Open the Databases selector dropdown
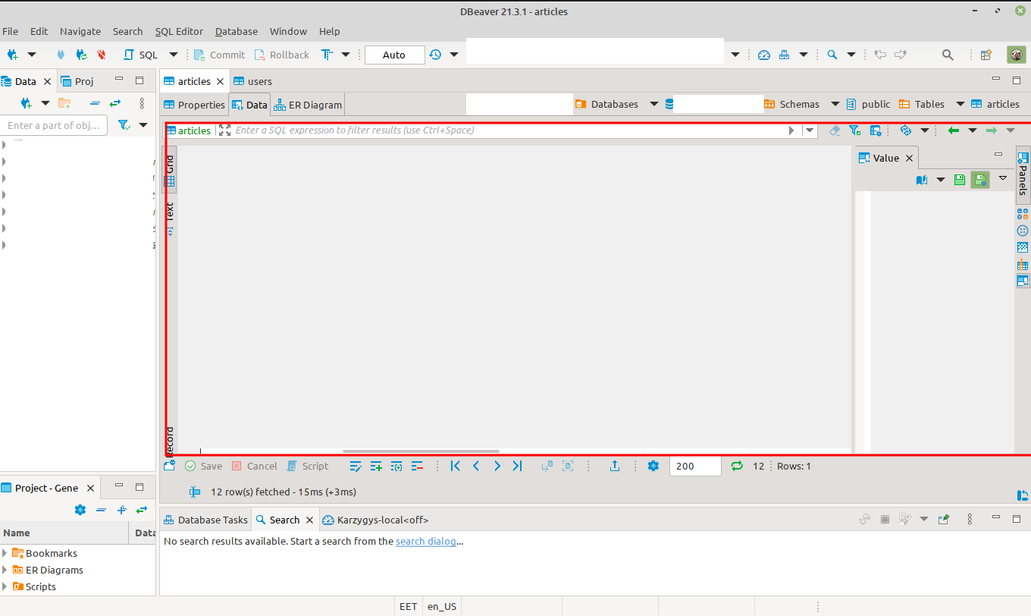This screenshot has height=616, width=1031. pos(653,104)
